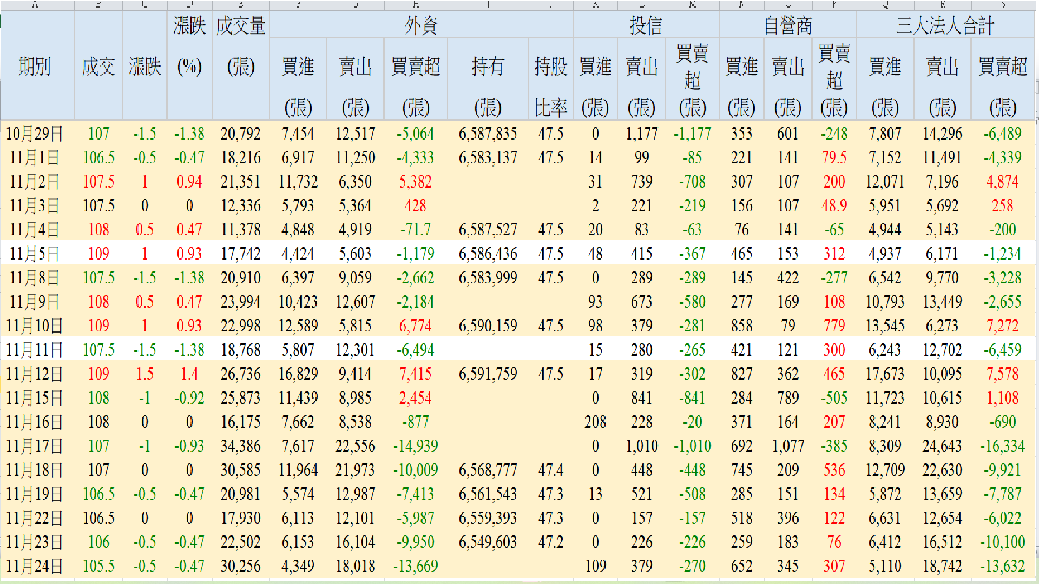
Task: Select the -1,010 trust net cell
Action: click(x=692, y=446)
